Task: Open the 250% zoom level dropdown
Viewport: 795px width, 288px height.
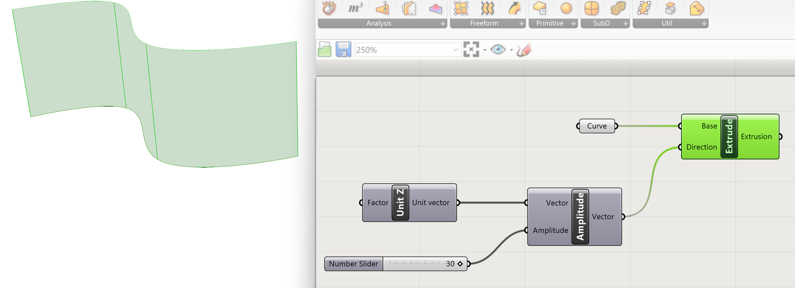Action: [455, 50]
